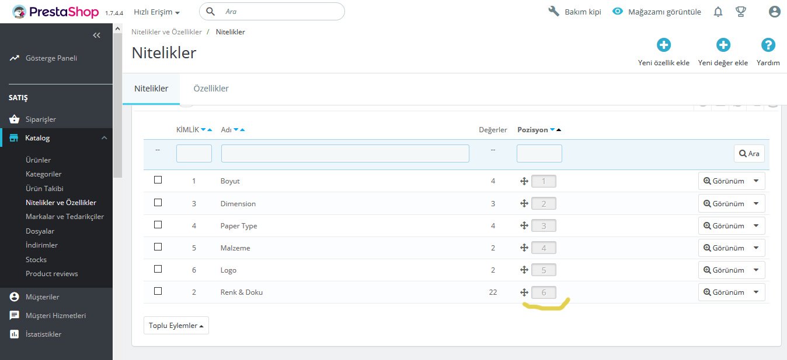Click the trophy icon
This screenshot has width=787, height=360.
click(x=741, y=12)
